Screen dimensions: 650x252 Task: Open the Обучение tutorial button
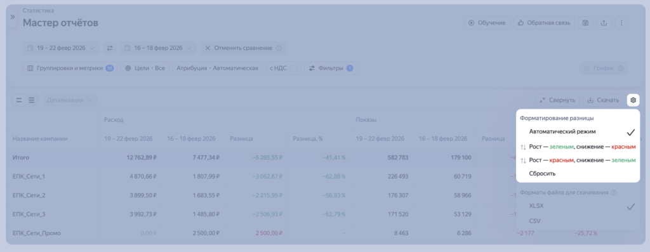coord(487,23)
